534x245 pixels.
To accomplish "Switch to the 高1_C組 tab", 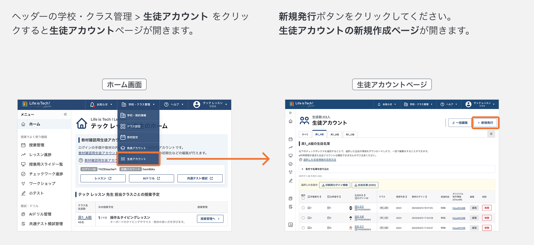I will [350, 135].
